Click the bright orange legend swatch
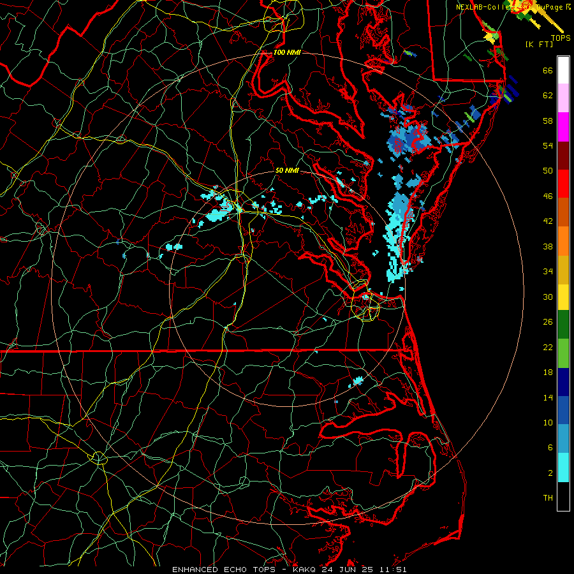This screenshot has height=574, width=574. point(563,241)
